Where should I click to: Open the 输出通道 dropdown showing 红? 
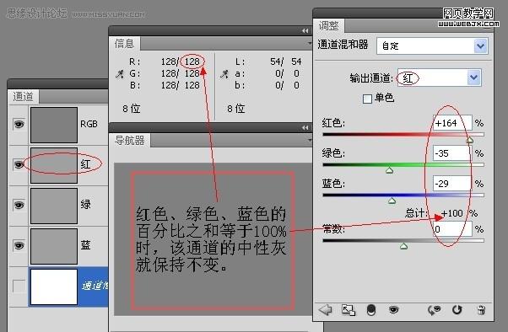tap(440, 78)
